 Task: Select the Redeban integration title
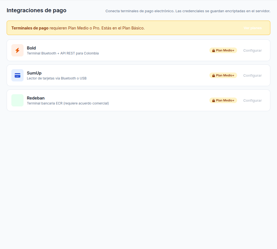point(36,98)
